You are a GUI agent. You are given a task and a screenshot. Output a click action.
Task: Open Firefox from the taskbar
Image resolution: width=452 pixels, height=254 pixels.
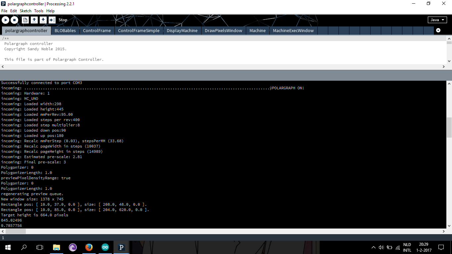pos(89,247)
